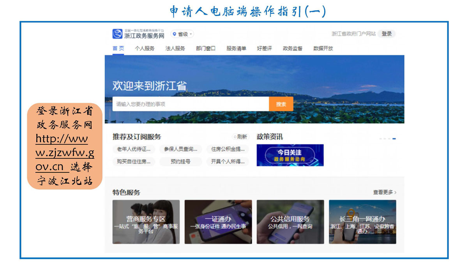Click the 登录 login button

click(387, 34)
